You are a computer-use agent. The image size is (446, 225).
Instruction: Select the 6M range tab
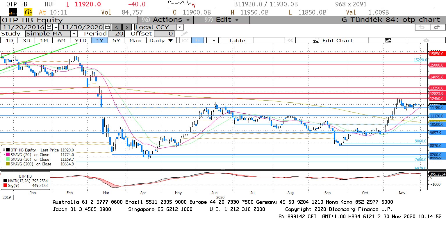pos(61,40)
